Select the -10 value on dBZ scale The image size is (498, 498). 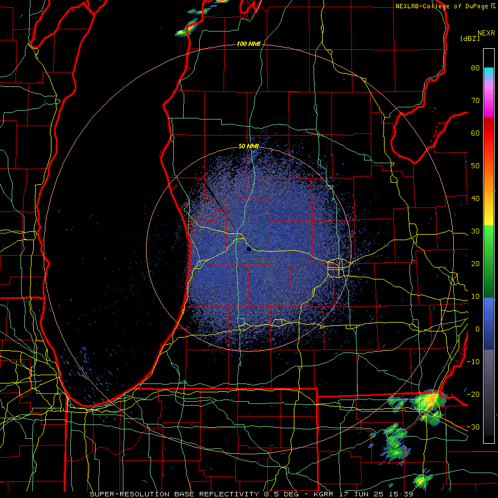473,362
